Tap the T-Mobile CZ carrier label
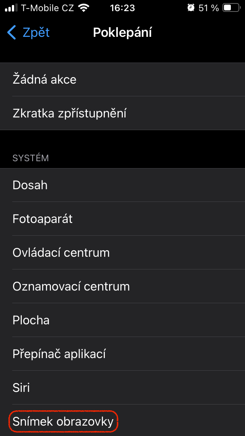This screenshot has width=245, height=436. tap(47, 8)
